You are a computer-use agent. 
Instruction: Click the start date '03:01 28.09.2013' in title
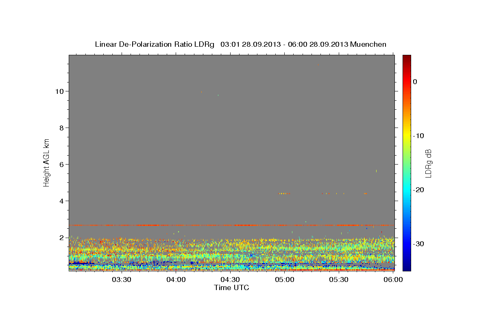click(251, 44)
